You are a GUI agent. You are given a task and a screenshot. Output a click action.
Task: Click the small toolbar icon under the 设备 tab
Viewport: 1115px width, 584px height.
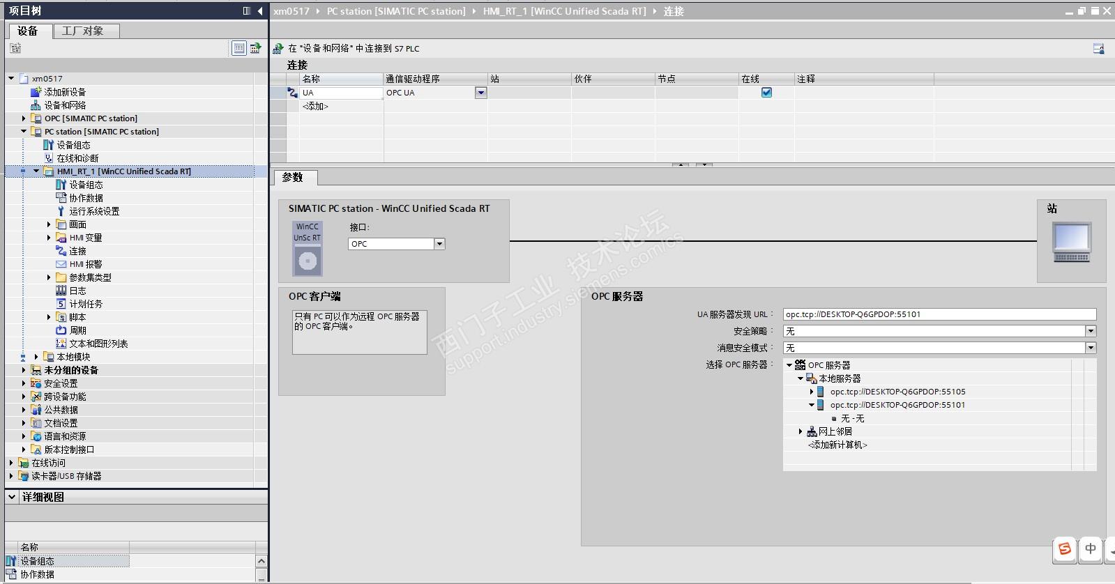click(15, 48)
